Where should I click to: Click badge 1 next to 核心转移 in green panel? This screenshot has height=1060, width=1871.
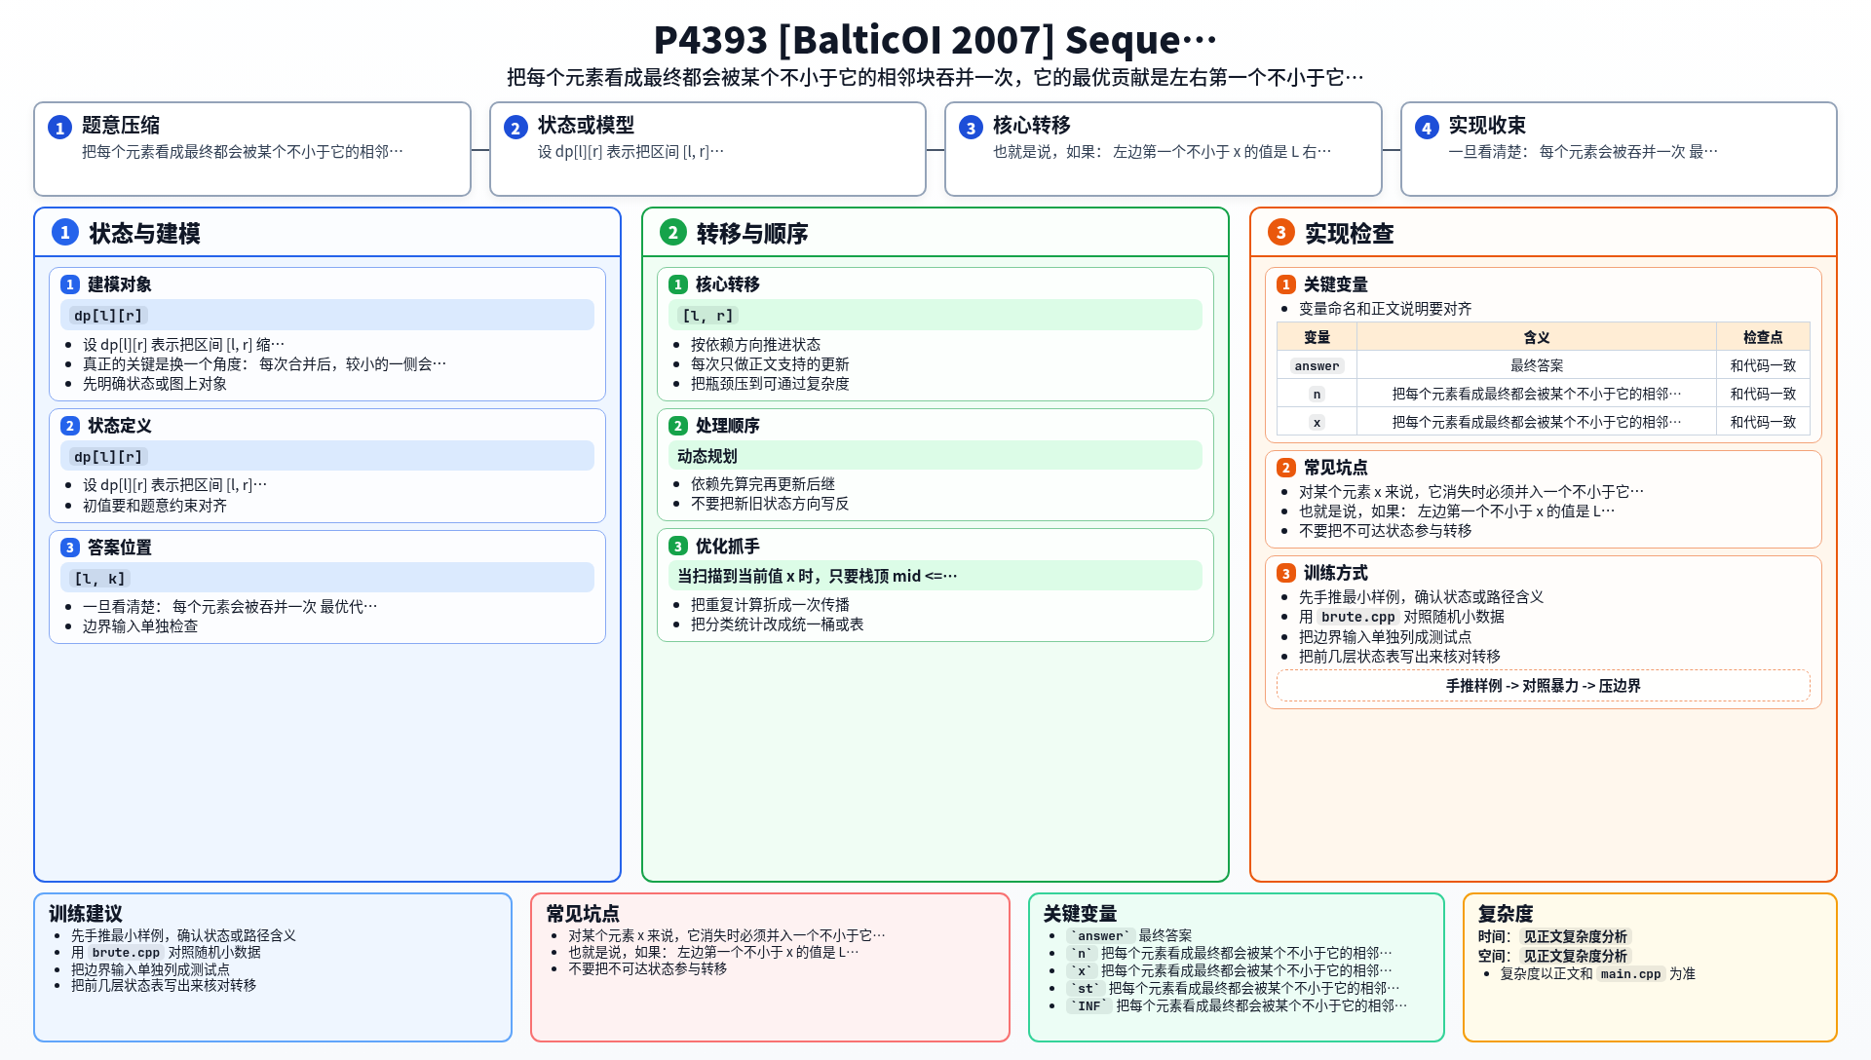[678, 284]
